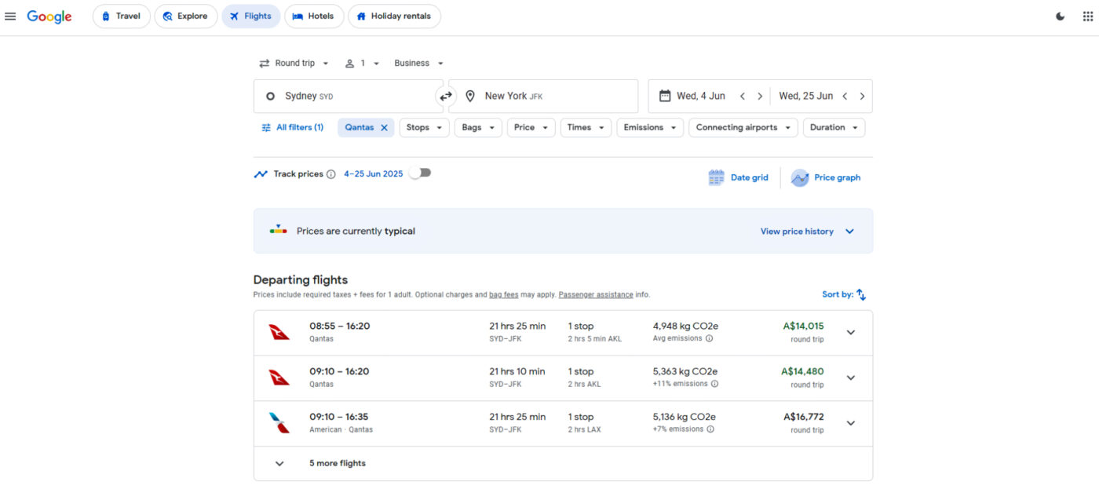Viewport: 1099px width, 489px height.
Task: Click the Qantas logo on 08:55 flight
Action: (279, 332)
